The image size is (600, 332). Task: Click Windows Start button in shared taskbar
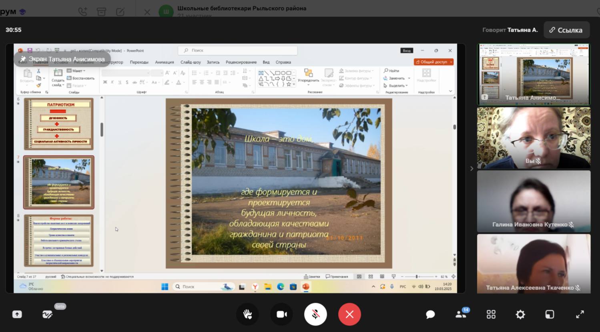pos(165,287)
